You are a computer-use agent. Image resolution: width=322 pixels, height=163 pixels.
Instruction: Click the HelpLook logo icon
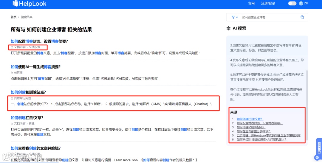coord(15,3)
